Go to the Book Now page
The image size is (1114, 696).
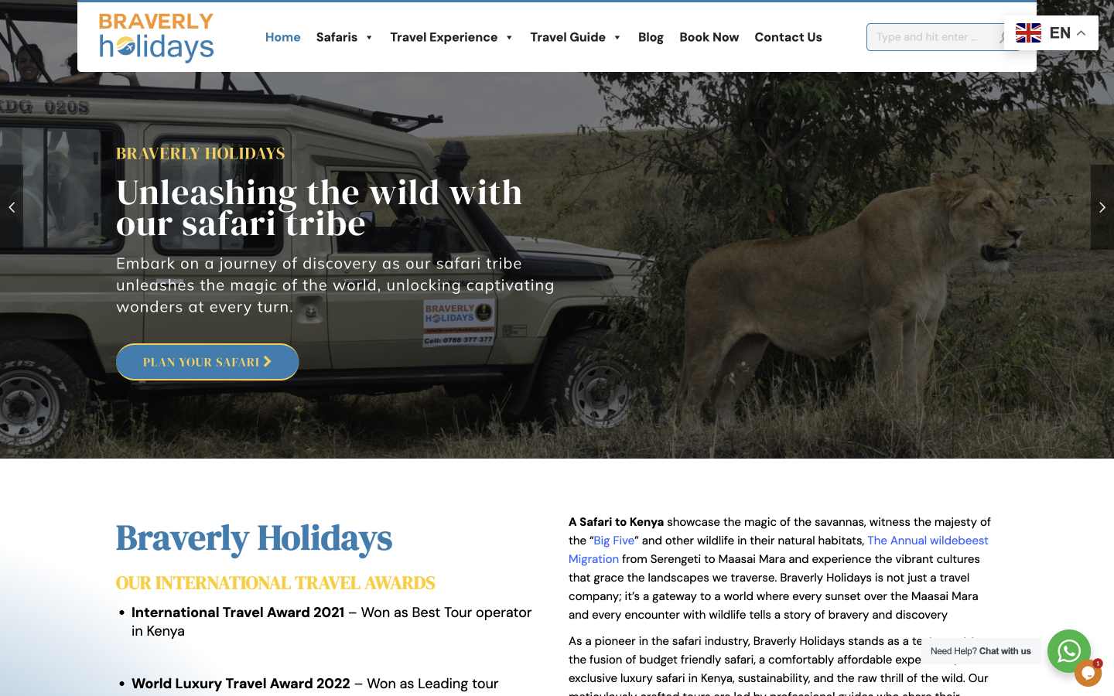tap(709, 37)
